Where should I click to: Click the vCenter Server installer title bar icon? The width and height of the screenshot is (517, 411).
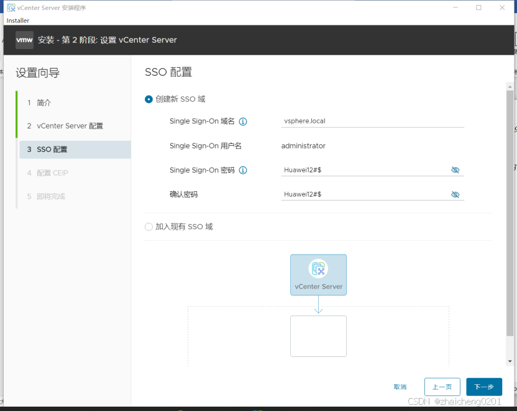tap(11, 7)
